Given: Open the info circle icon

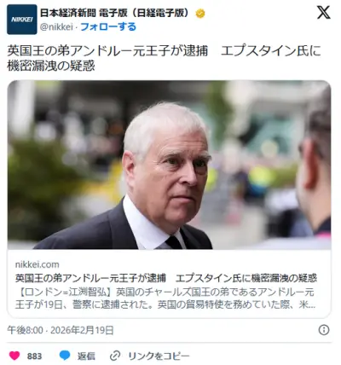Looking at the screenshot, I should click(324, 330).
